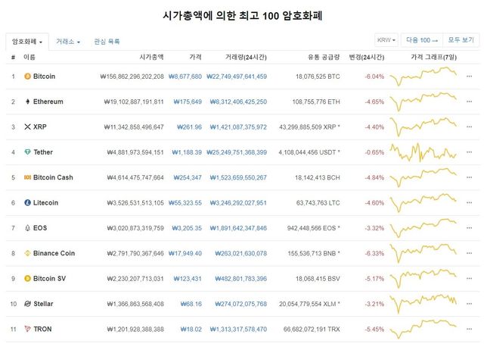Click the Stellar logo icon

click(x=28, y=304)
